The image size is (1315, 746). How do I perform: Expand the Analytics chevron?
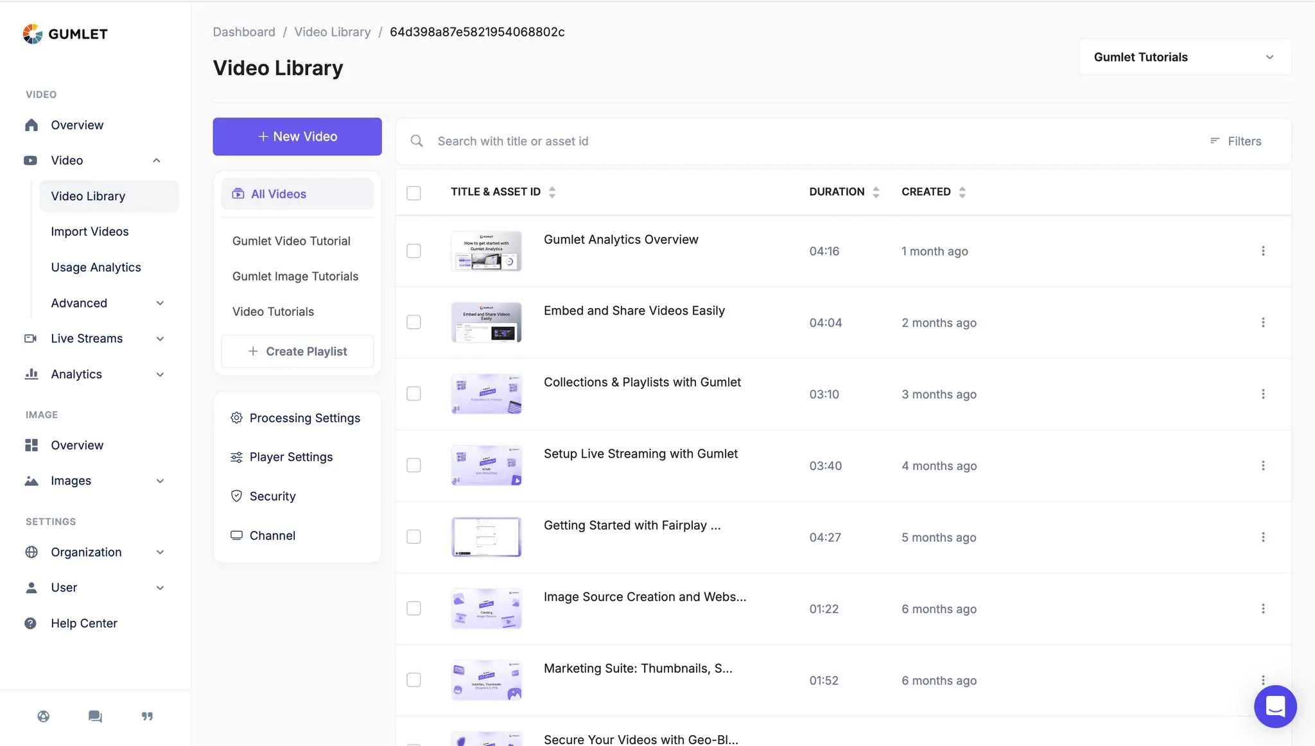tap(161, 374)
